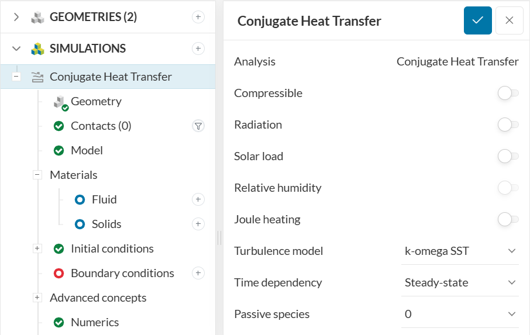The width and height of the screenshot is (530, 335).
Task: Select the Model tree item
Action: pos(87,150)
